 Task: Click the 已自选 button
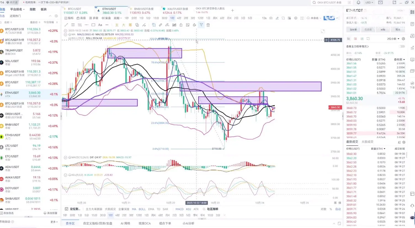tap(368, 29)
